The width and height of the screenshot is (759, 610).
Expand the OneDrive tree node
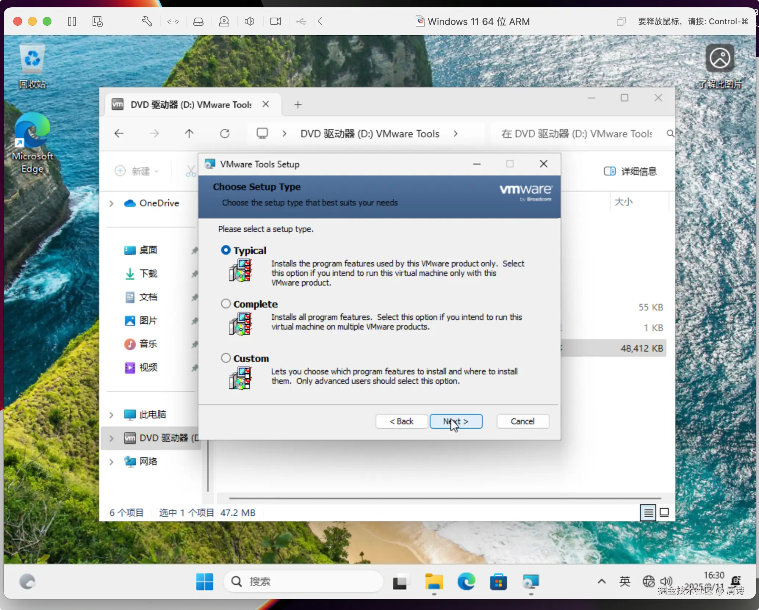point(111,203)
